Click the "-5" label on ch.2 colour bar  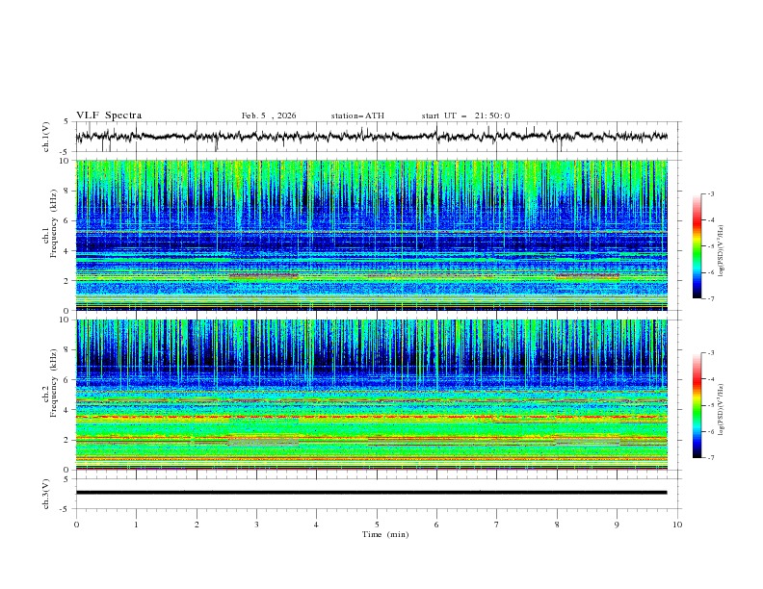click(x=711, y=405)
